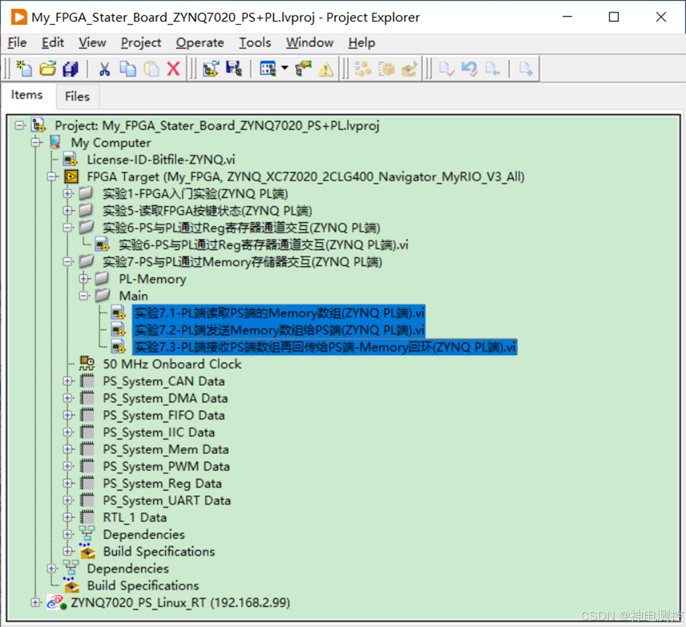Image resolution: width=686 pixels, height=627 pixels.
Task: Expand PS_System_CAN Data node
Action: tap(67, 381)
